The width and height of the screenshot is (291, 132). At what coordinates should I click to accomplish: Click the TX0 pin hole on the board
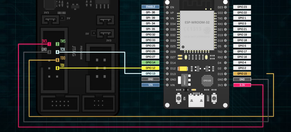(x=225, y=18)
